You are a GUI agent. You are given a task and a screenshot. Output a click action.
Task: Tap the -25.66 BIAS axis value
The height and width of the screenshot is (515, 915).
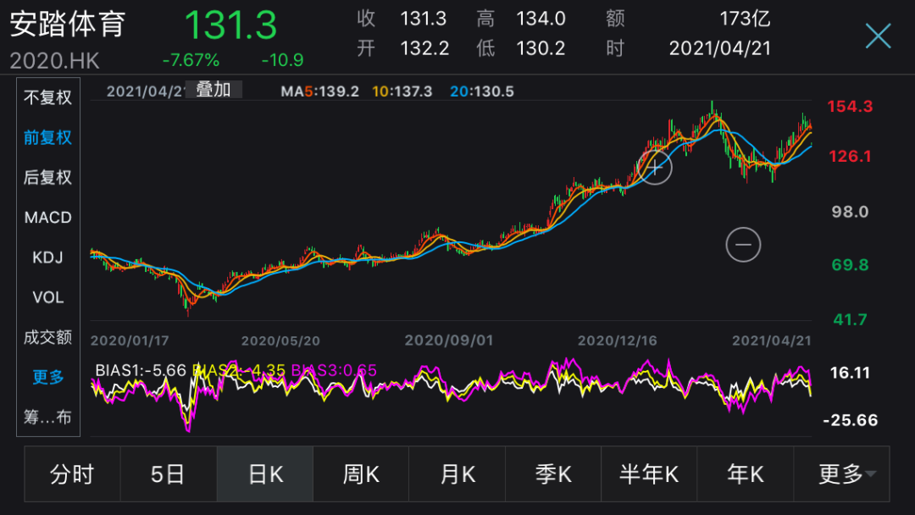point(851,420)
